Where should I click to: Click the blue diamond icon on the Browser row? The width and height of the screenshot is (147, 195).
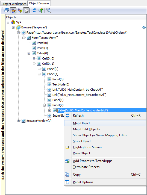click(144, 28)
